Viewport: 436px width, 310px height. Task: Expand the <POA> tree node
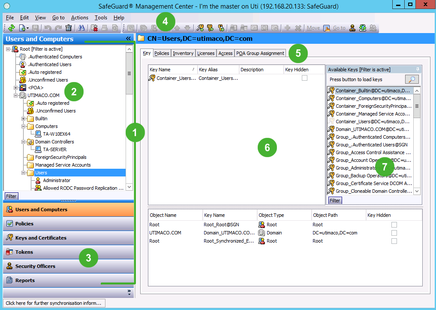point(16,88)
